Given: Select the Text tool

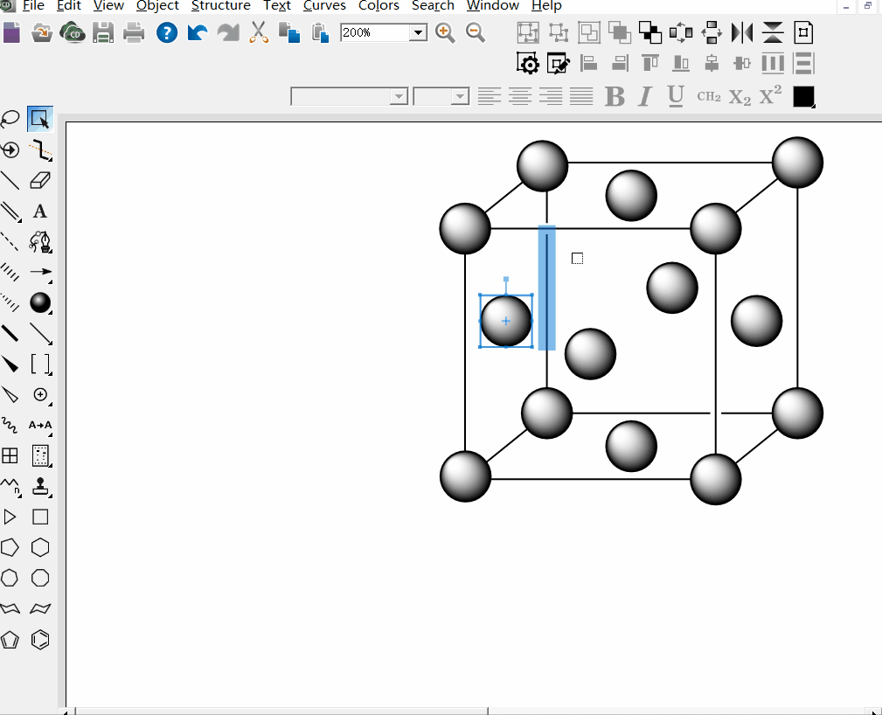Looking at the screenshot, I should 40,211.
